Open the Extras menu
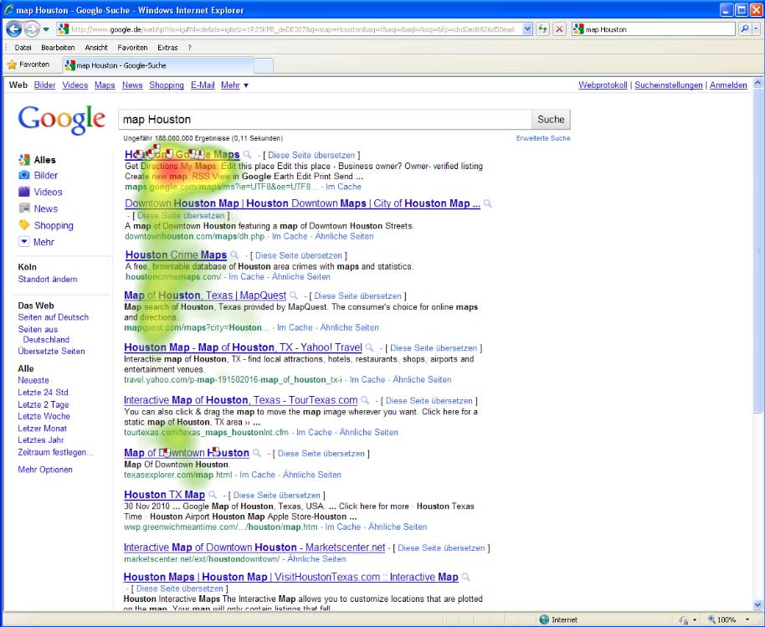This screenshot has height=627, width=765. 167,48
